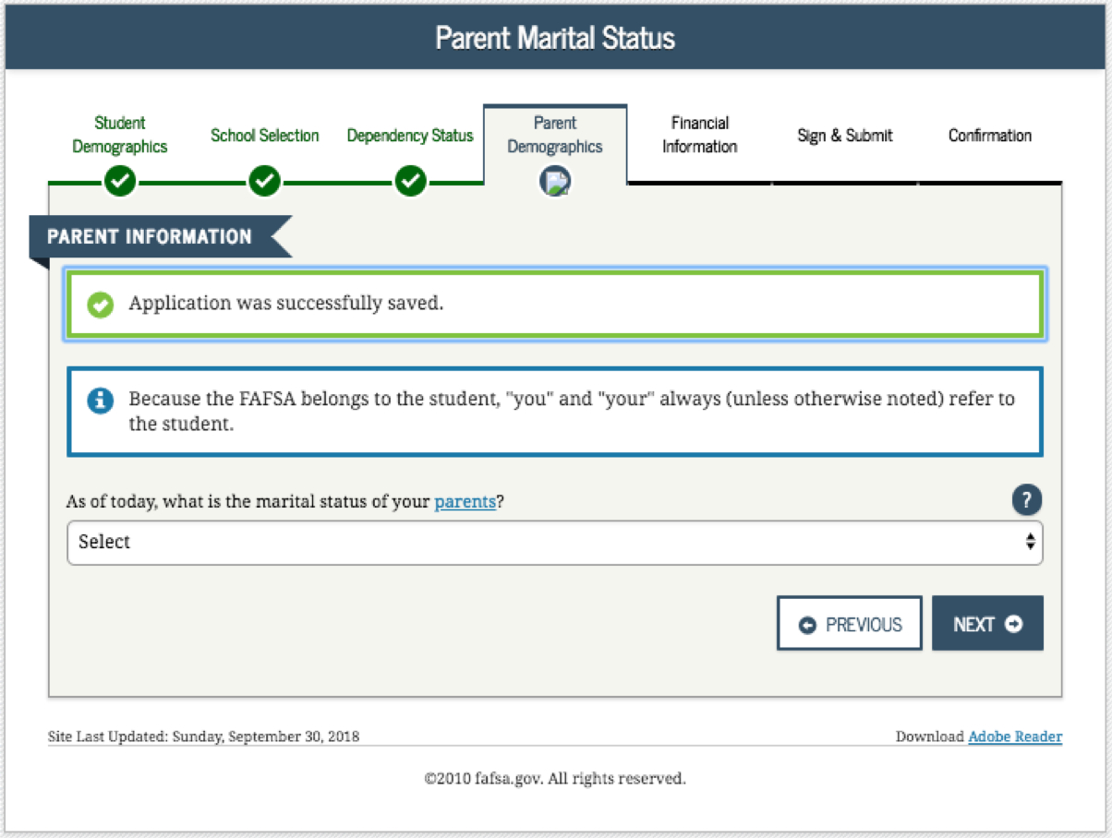The image size is (1112, 838).
Task: Follow the 'parents' definition link
Action: 465,502
